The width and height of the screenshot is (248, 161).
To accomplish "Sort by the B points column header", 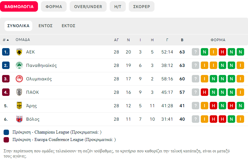I will point(182,40).
